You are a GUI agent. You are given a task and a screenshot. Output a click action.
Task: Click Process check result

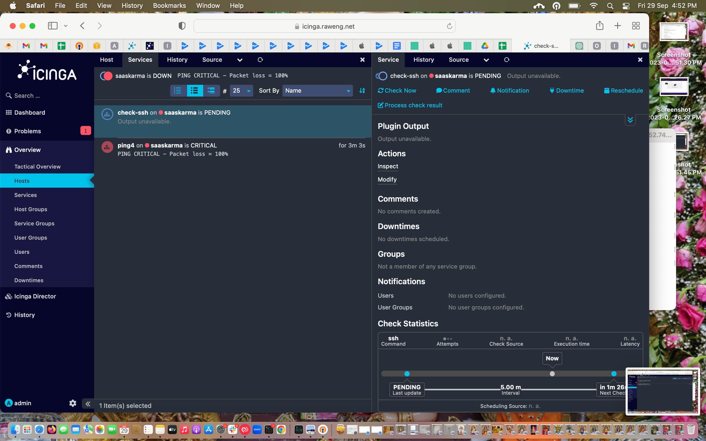[x=410, y=105]
